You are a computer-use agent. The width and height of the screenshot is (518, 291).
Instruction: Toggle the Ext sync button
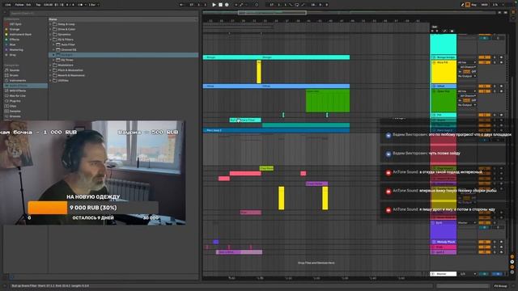pos(28,5)
